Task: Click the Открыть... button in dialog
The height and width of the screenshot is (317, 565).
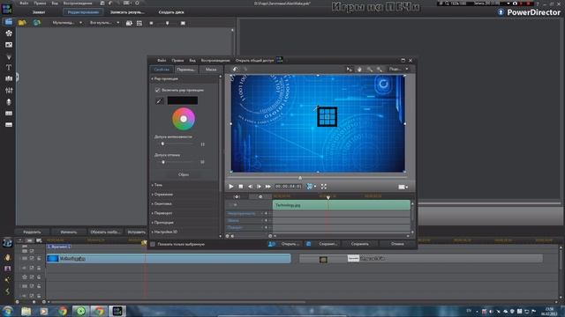Action: click(x=290, y=244)
